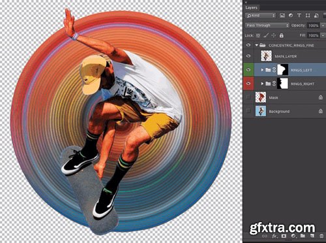Add a layer style with fx icon

coord(274,236)
